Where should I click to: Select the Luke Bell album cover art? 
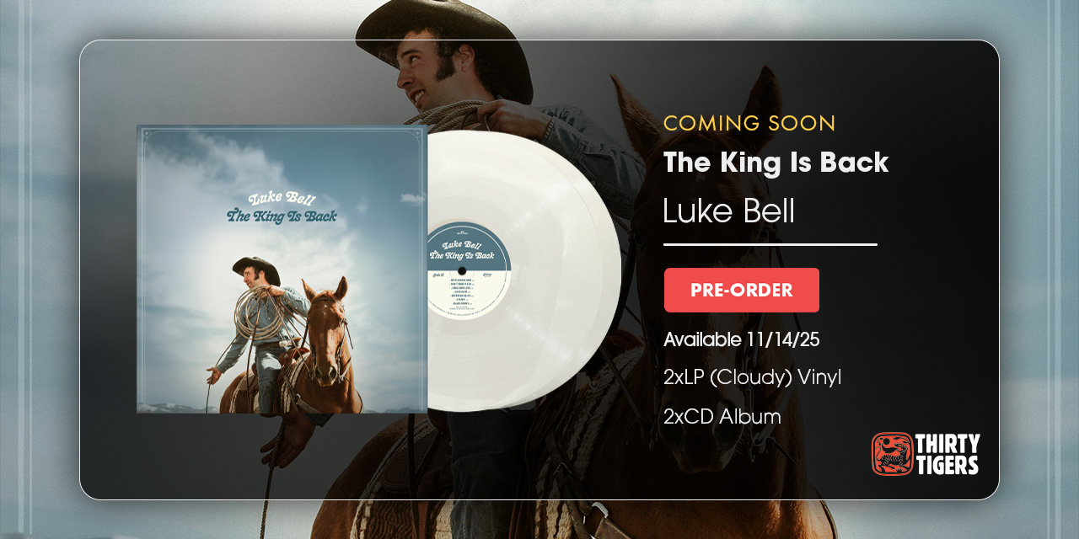coord(282,269)
